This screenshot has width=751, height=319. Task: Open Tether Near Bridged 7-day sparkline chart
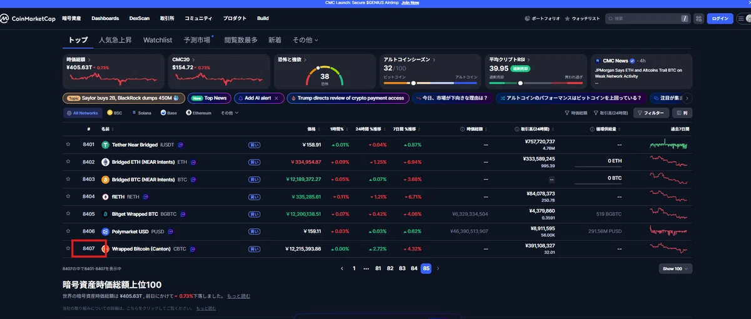click(x=668, y=144)
